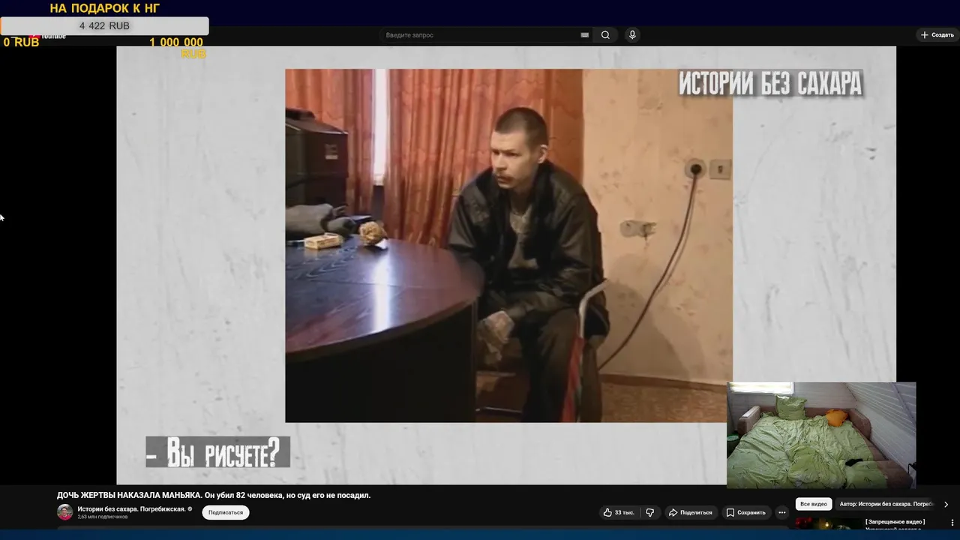Dislike the video with thumbs-down icon

pyautogui.click(x=650, y=512)
